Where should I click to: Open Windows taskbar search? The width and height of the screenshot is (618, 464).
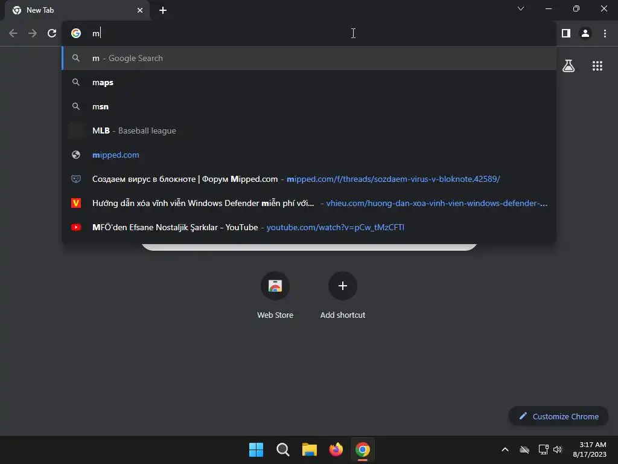(x=282, y=449)
